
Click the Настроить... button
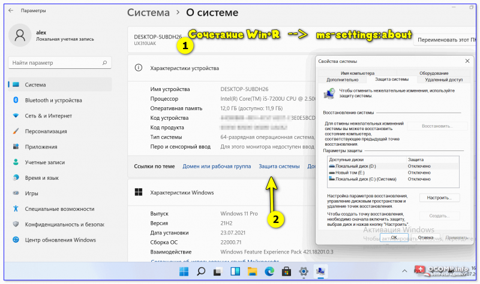439,198
